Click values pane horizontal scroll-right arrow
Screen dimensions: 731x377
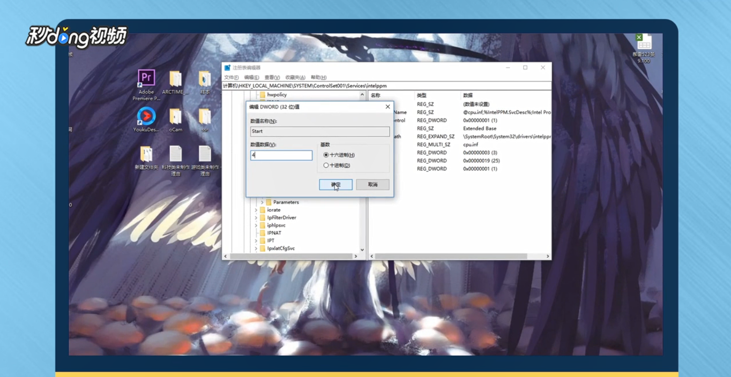pyautogui.click(x=547, y=256)
